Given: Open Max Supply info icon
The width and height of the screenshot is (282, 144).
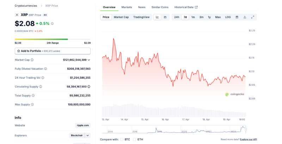Looking at the screenshot, I should coord(32,104).
